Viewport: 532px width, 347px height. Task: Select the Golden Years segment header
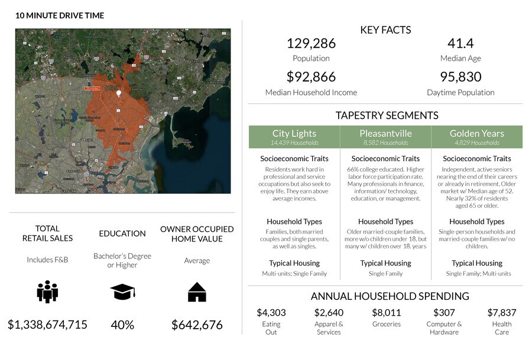[x=476, y=136]
